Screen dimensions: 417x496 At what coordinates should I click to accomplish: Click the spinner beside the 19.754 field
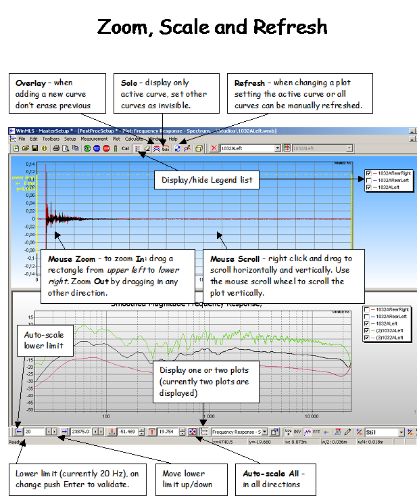click(182, 432)
